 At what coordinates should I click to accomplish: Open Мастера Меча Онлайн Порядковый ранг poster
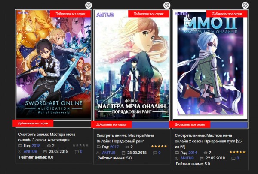pos(132,65)
